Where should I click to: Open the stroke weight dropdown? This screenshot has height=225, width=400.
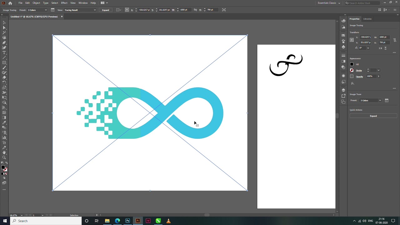378,70
